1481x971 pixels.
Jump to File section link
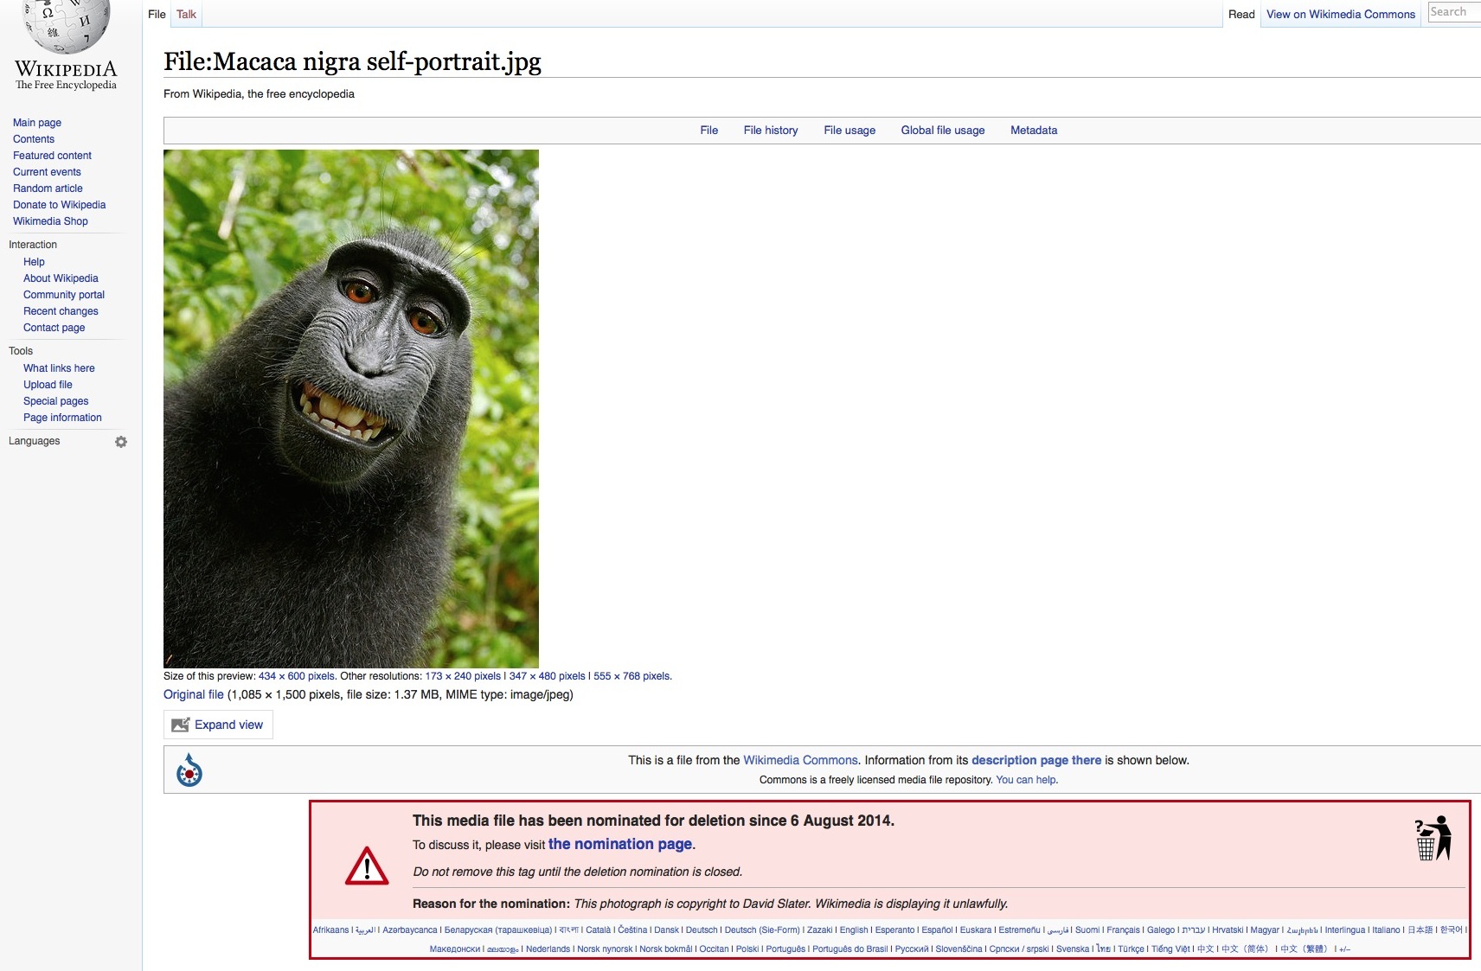click(709, 131)
